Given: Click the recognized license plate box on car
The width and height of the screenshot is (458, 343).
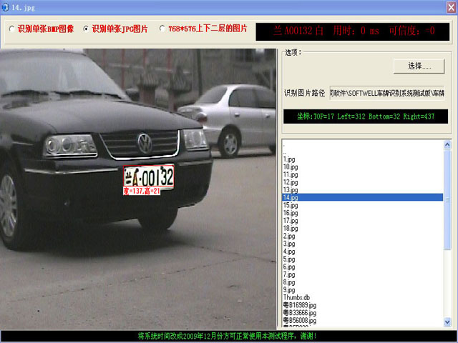Looking at the screenshot, I should [x=148, y=176].
